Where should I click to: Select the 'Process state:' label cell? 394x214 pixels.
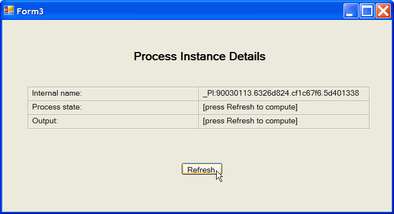[114, 108]
